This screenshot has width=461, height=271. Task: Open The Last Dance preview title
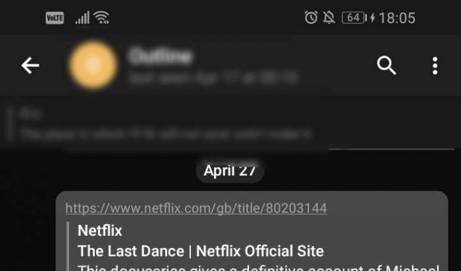pyautogui.click(x=201, y=251)
